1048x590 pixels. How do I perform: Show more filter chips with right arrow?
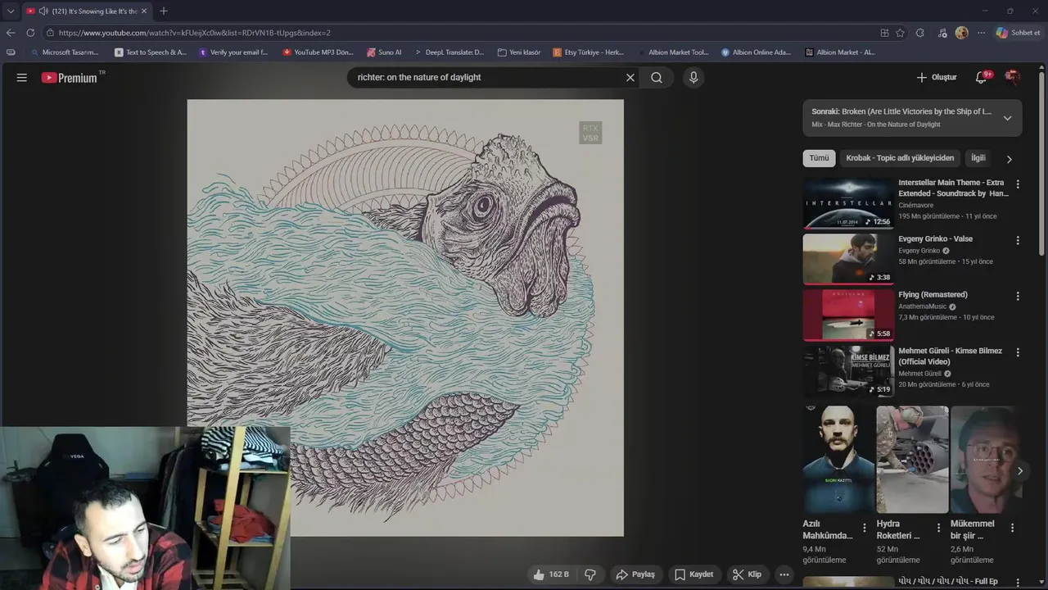point(1009,159)
